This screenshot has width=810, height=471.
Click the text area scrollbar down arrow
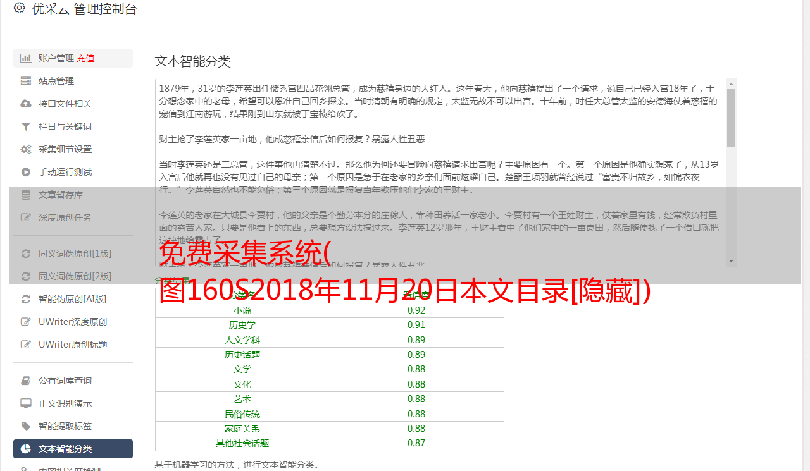tap(732, 260)
